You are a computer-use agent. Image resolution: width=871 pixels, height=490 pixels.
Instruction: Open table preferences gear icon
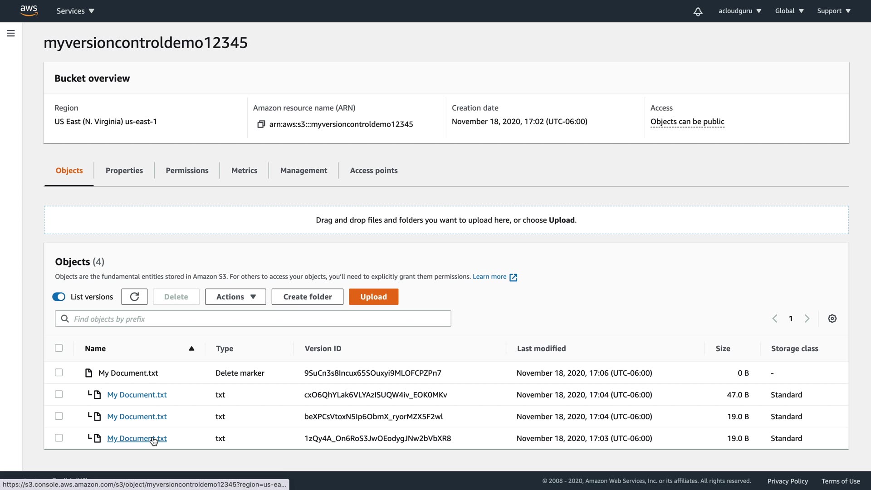coord(832,318)
